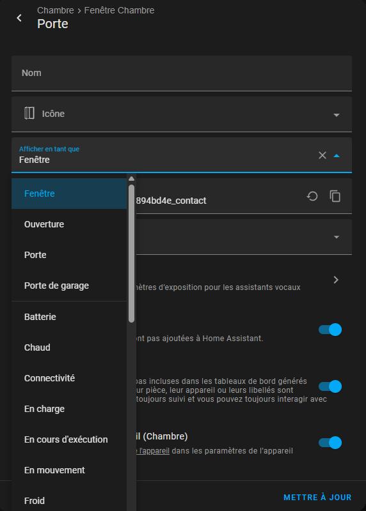This screenshot has height=511, width=366.
Task: Click the METTRE À JOUR button
Action: point(317,498)
